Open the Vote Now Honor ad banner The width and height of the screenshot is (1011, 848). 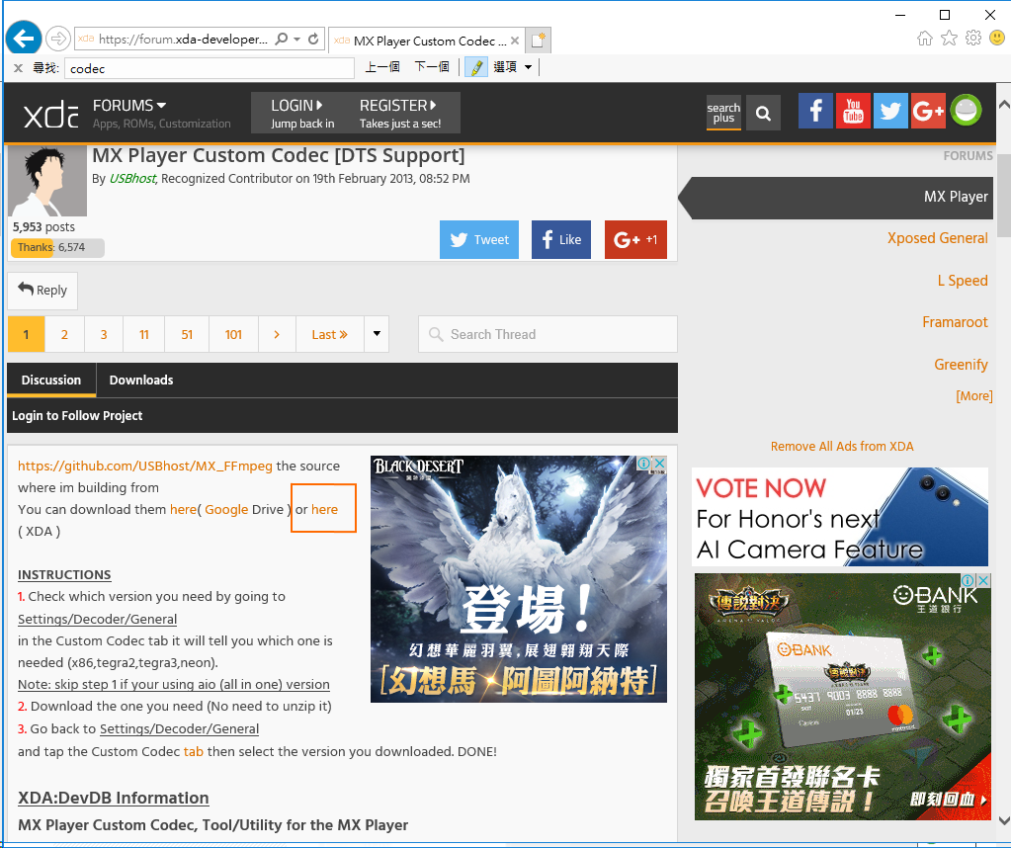840,517
